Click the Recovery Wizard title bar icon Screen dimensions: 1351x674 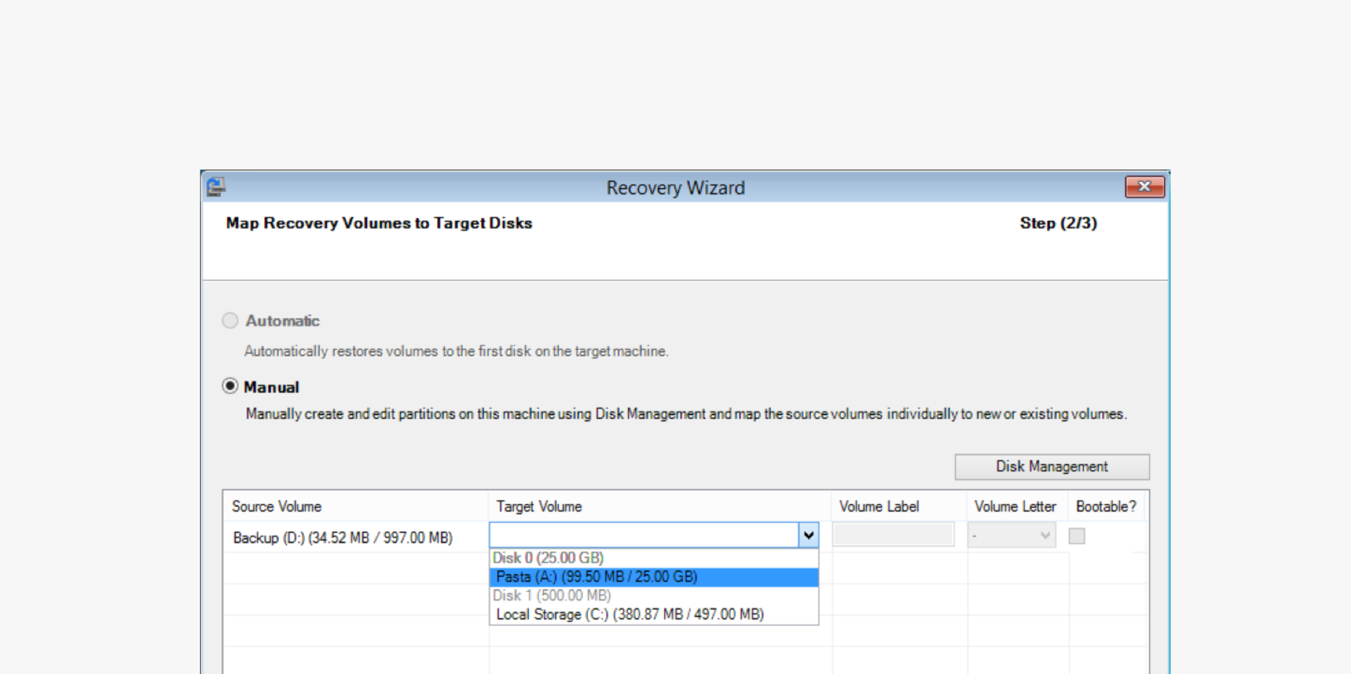click(x=216, y=187)
